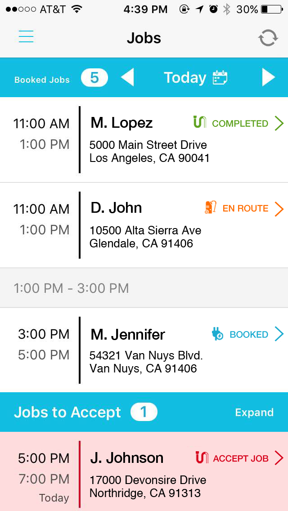Open the calendar date picker icon
Image resolution: width=288 pixels, height=511 pixels.
(x=220, y=78)
